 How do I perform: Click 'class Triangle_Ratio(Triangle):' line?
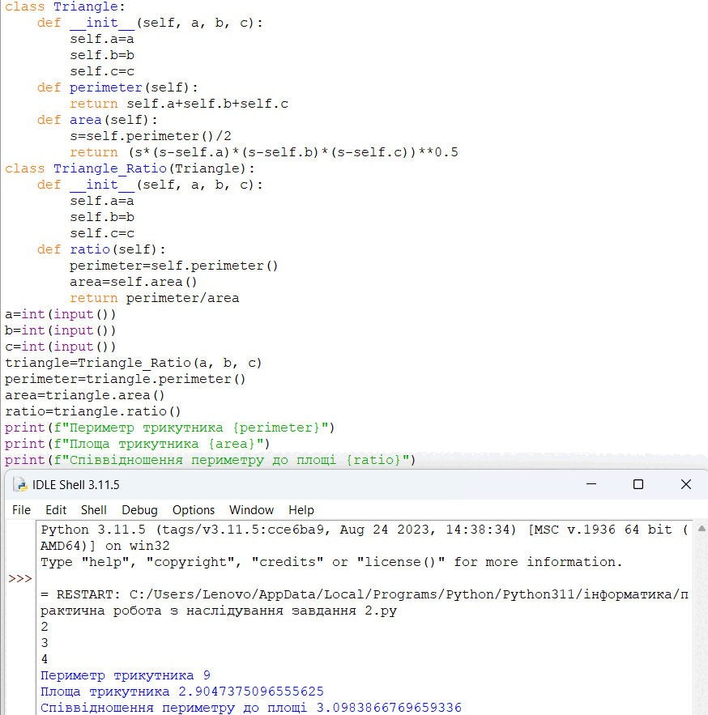coord(130,168)
